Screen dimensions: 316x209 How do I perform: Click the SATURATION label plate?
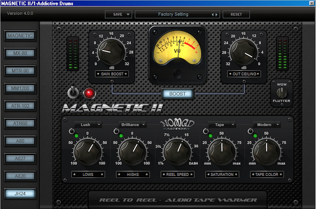(222, 175)
